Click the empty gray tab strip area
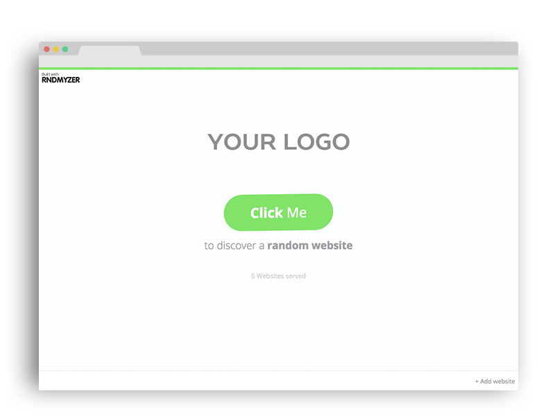This screenshot has width=555, height=416. (x=329, y=49)
